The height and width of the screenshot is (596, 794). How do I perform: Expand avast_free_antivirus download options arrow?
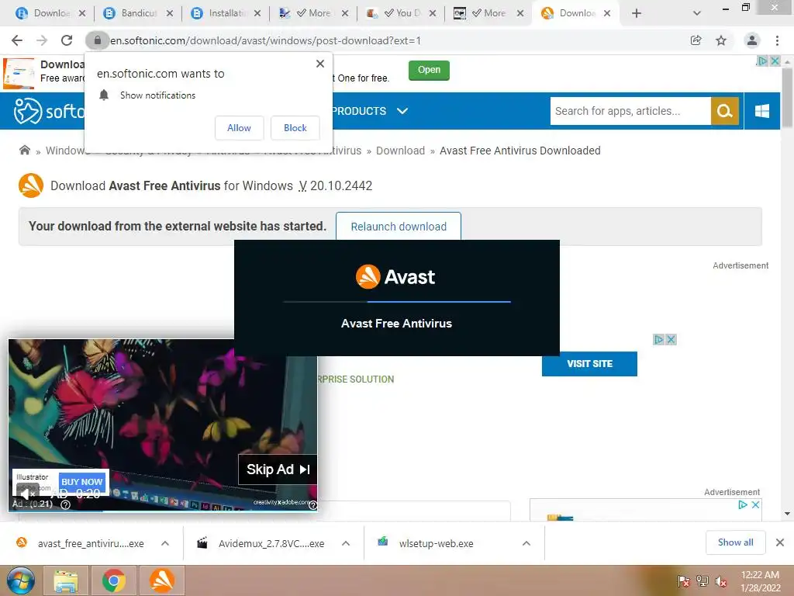(165, 543)
